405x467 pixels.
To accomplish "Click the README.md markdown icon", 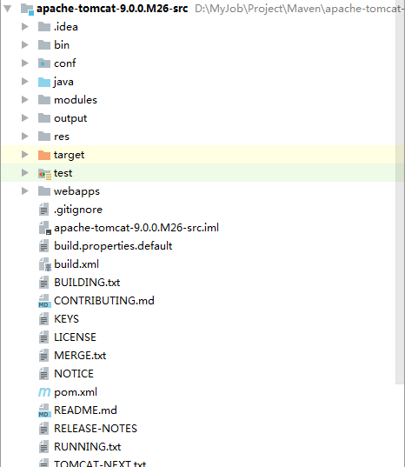I will [x=44, y=410].
